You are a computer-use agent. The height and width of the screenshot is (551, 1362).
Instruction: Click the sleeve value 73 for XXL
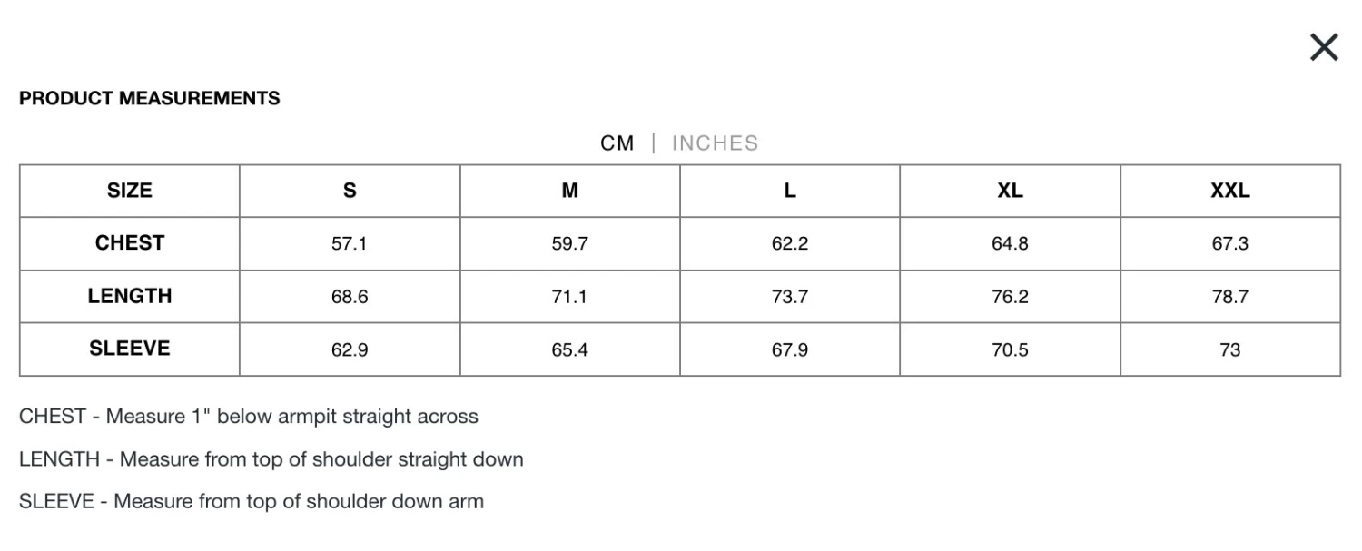[x=1230, y=349]
